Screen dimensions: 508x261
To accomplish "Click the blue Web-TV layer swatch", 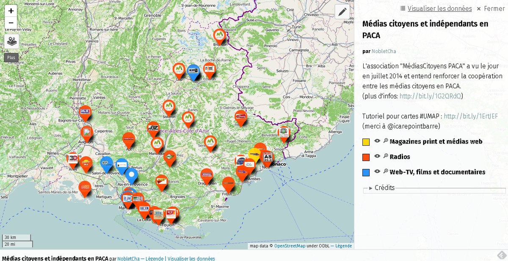I will click(x=366, y=172).
